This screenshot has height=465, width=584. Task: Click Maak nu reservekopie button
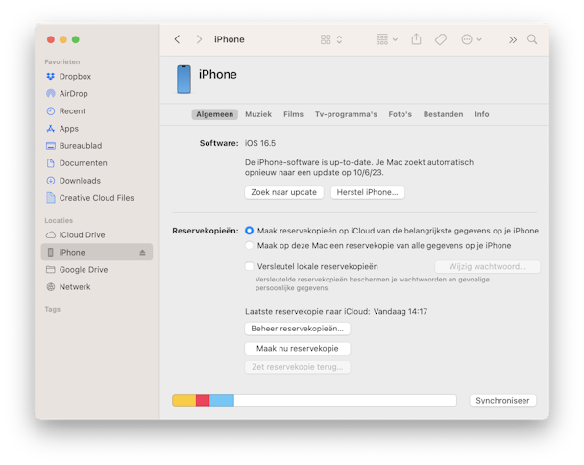[x=297, y=349]
